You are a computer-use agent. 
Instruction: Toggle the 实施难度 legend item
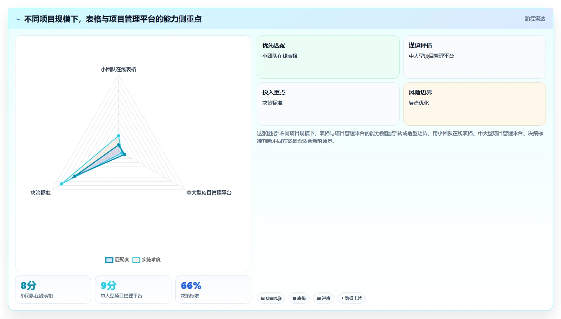coord(146,260)
